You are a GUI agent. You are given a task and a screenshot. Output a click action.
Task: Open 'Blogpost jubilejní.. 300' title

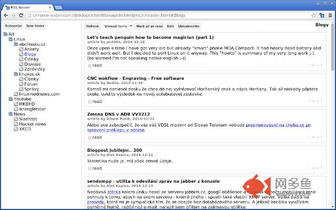(114, 150)
